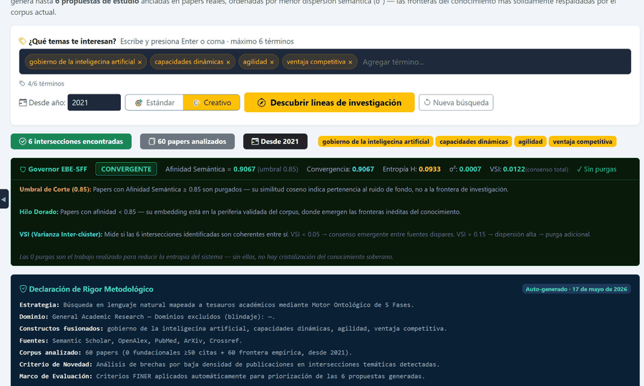Click the 'Estrategia:' line
This screenshot has height=386, width=644.
[x=216, y=305]
